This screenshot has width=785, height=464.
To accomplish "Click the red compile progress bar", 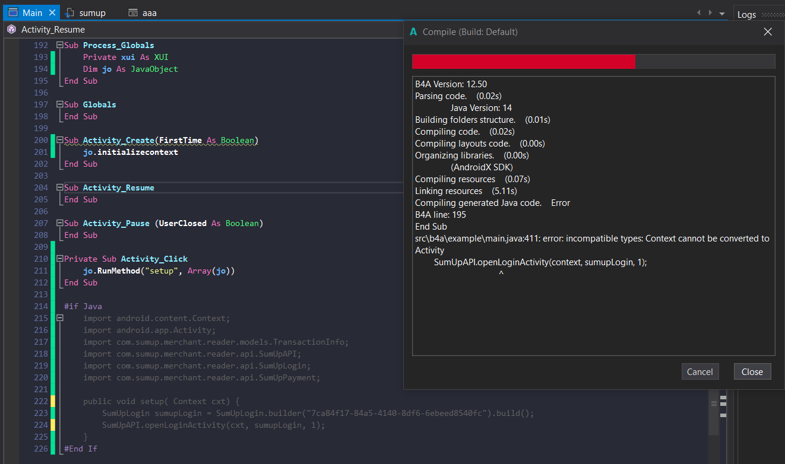I will pos(523,62).
